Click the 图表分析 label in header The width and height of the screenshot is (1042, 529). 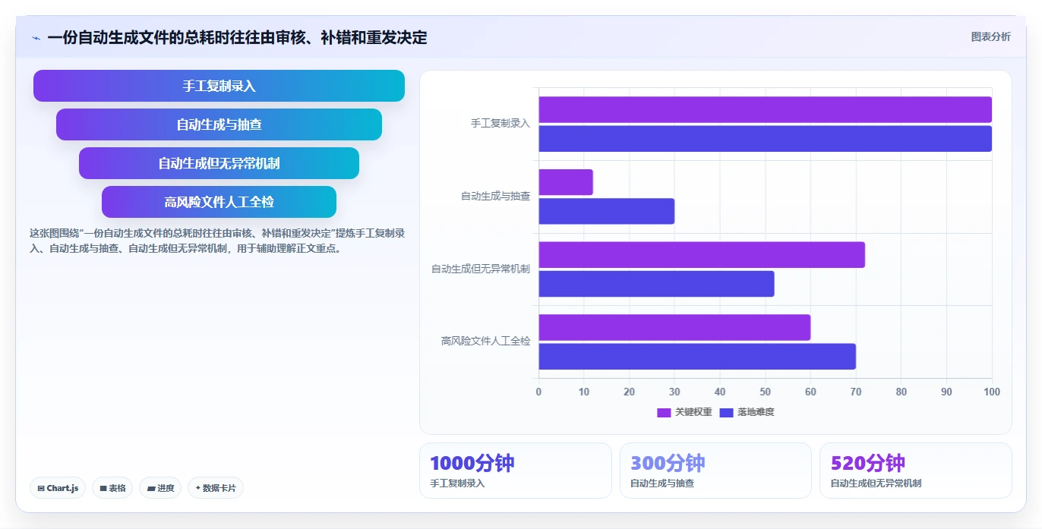click(990, 36)
